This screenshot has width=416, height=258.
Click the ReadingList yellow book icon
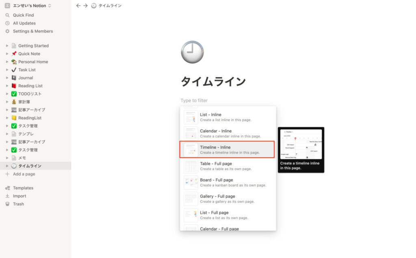tap(14, 118)
